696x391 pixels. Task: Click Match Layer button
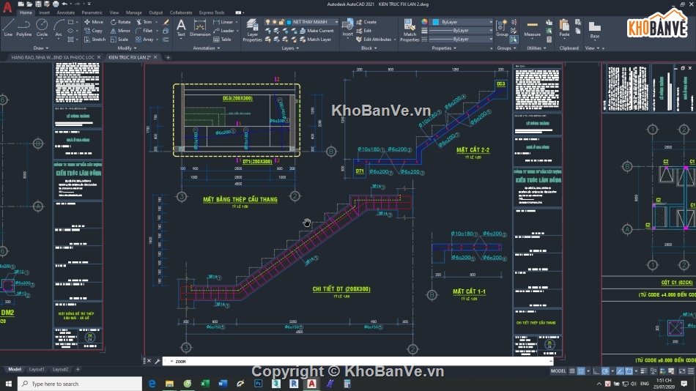[316, 40]
